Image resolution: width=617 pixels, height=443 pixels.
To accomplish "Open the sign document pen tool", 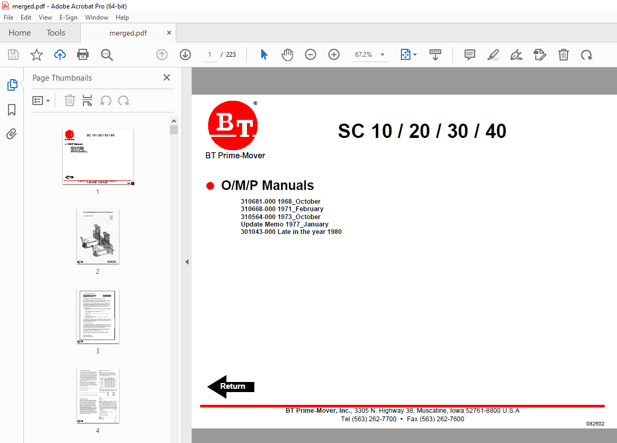I will (x=516, y=55).
